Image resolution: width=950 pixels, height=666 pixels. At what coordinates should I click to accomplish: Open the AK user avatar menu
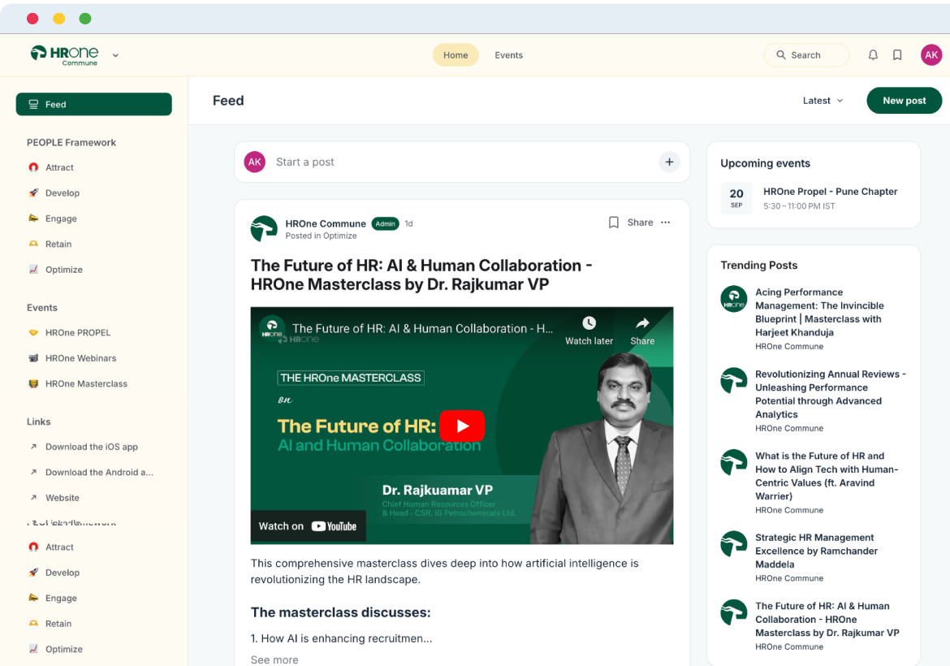click(931, 55)
